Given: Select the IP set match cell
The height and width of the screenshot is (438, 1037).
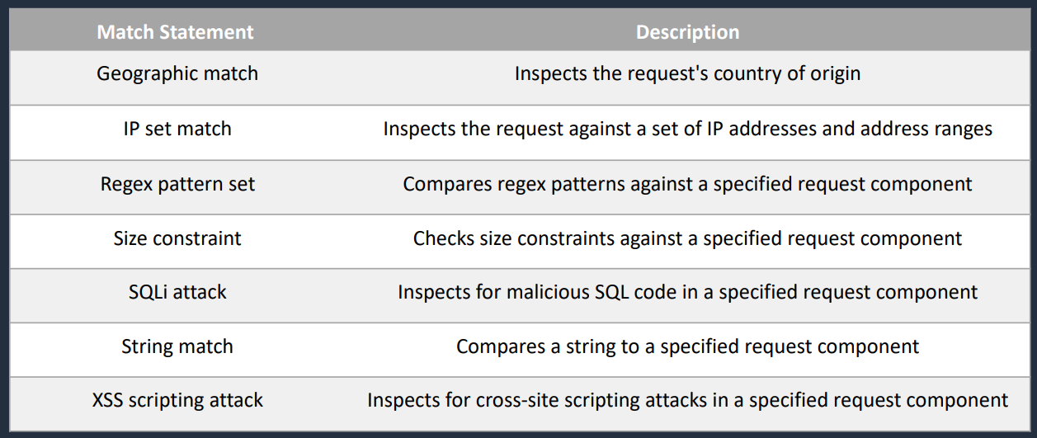Looking at the screenshot, I should click(x=177, y=129).
